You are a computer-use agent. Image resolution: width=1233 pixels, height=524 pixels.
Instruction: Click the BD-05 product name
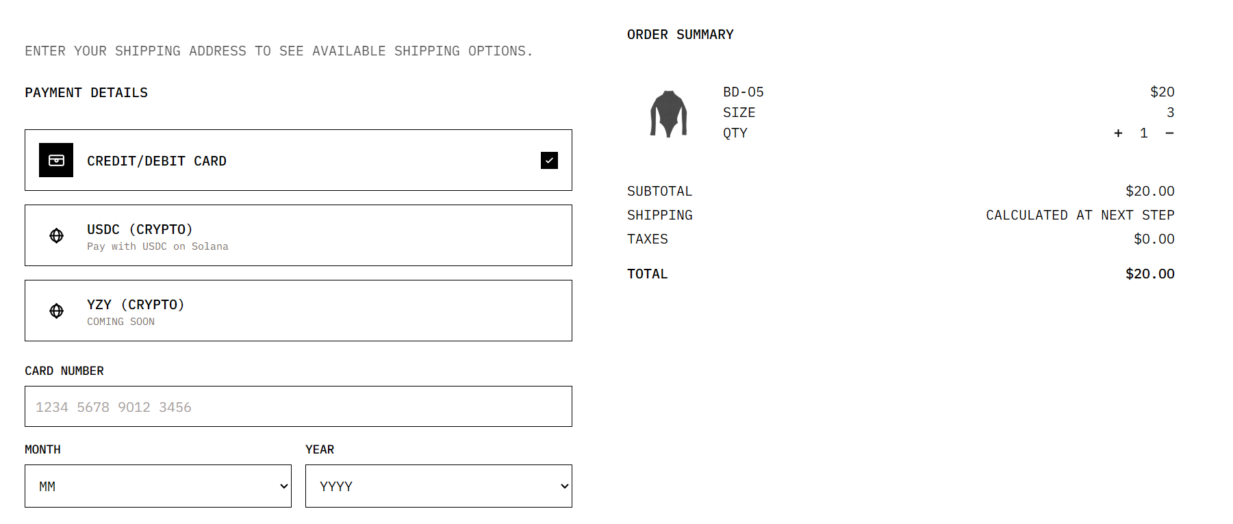743,92
